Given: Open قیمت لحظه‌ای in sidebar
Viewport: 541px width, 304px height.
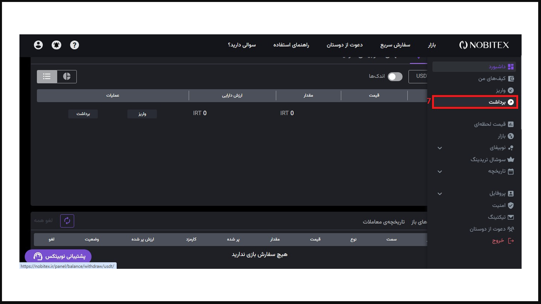Looking at the screenshot, I should coord(494,124).
